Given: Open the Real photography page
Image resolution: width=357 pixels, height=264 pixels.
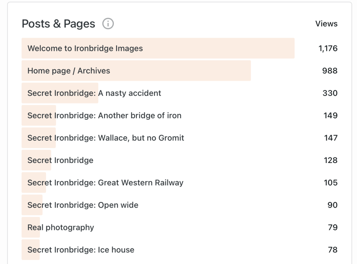Looking at the screenshot, I should coord(61,227).
